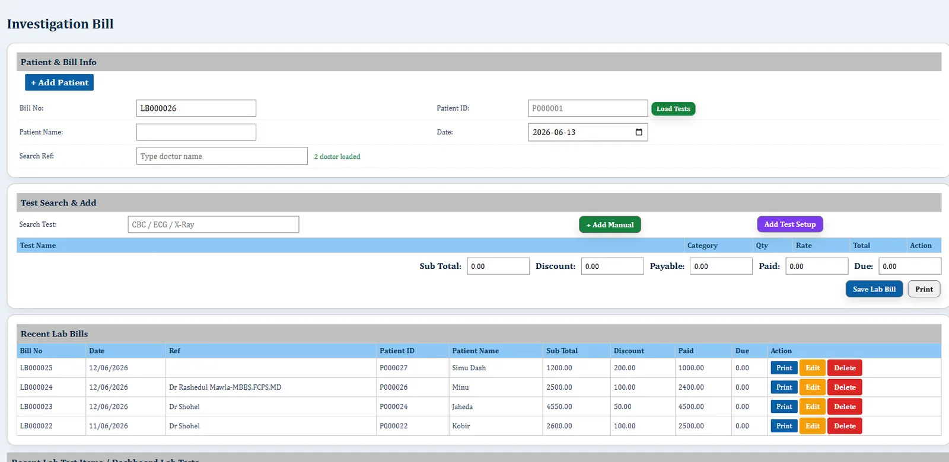This screenshot has height=462, width=949.
Task: Click patient name Jaheda
Action: [x=462, y=407]
